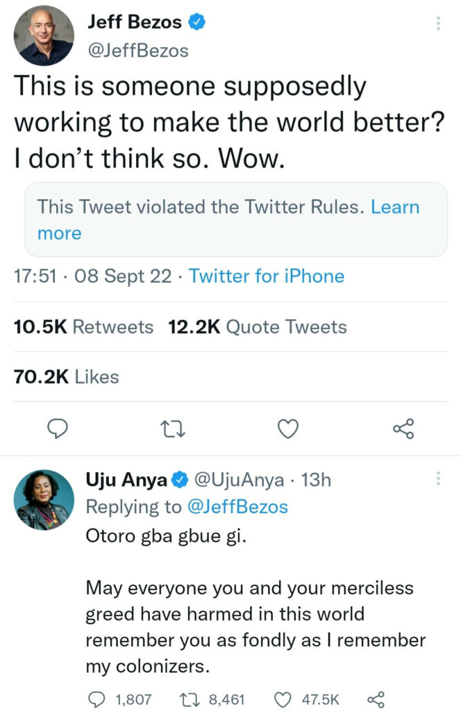View the 10.5K Retweets list
Screen dimensions: 461x711
pos(83,327)
